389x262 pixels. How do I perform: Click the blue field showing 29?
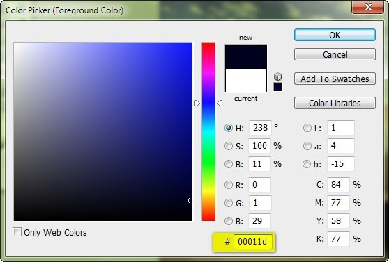[260, 221]
